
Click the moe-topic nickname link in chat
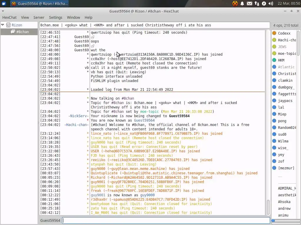pyautogui.click(x=149, y=112)
